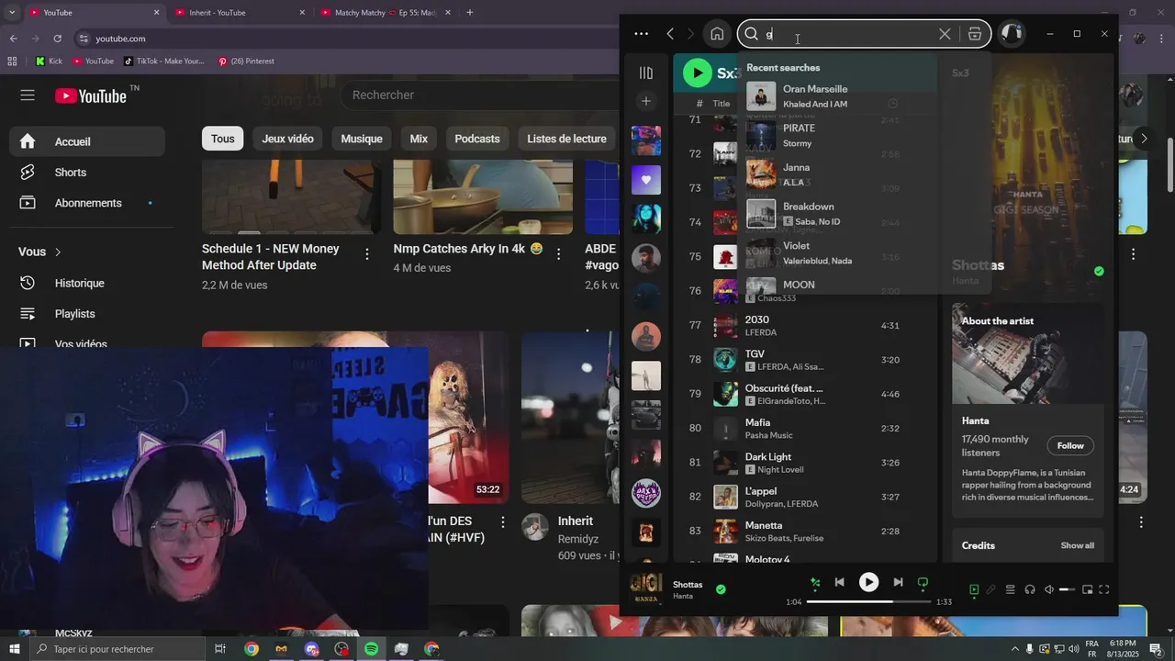
Task: Open Liked Songs heart playlist
Action: coord(646,180)
